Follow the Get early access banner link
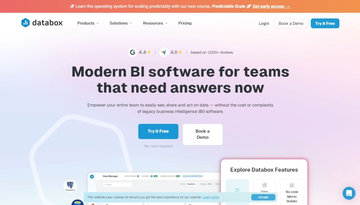 coord(271,6)
